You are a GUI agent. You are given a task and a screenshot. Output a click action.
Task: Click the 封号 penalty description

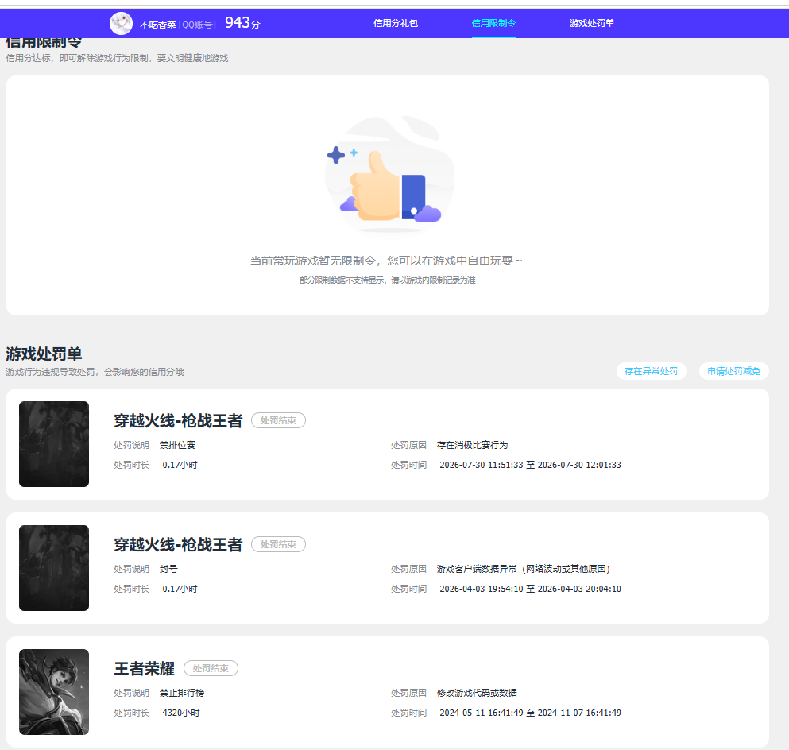168,569
